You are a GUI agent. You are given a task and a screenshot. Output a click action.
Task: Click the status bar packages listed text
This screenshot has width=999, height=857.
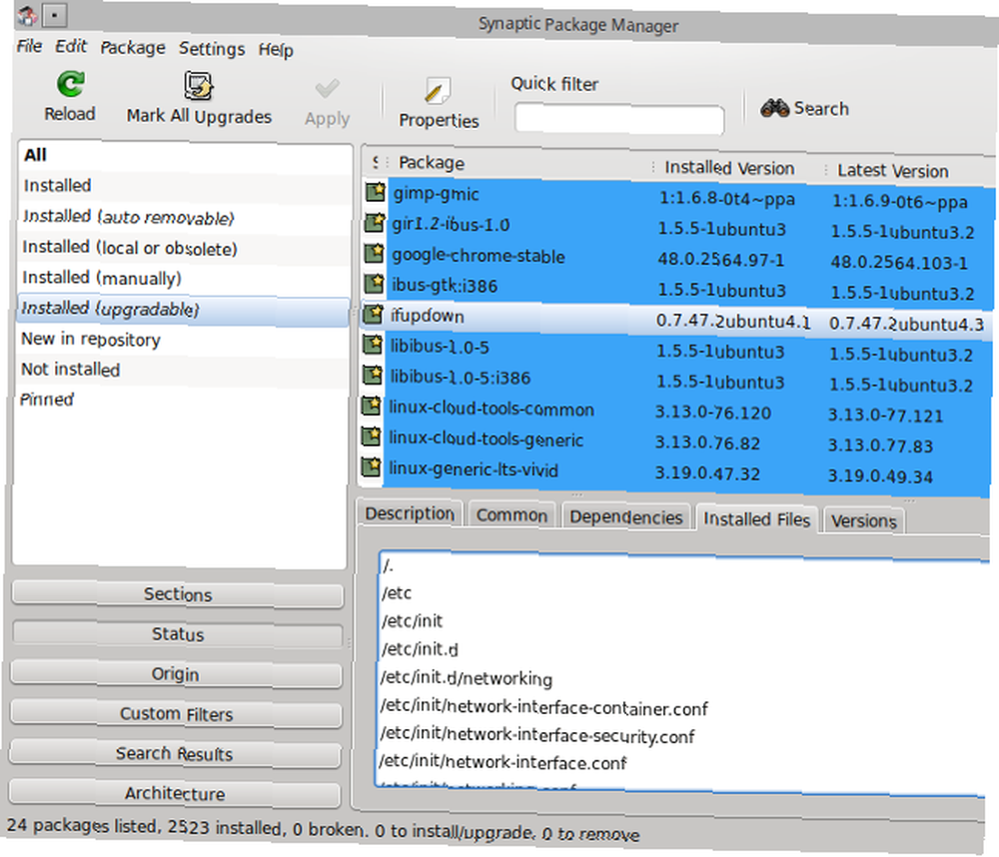[x=323, y=830]
